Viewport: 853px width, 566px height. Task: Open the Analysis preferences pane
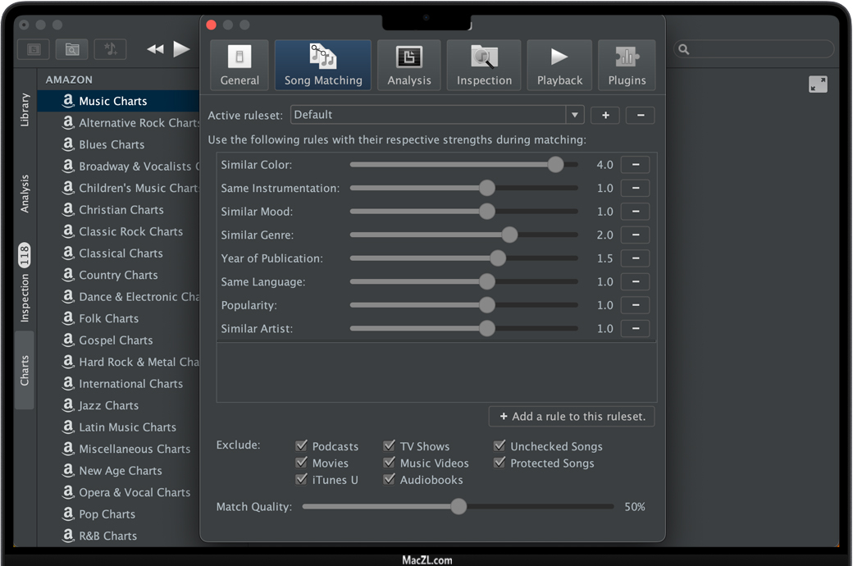(408, 65)
